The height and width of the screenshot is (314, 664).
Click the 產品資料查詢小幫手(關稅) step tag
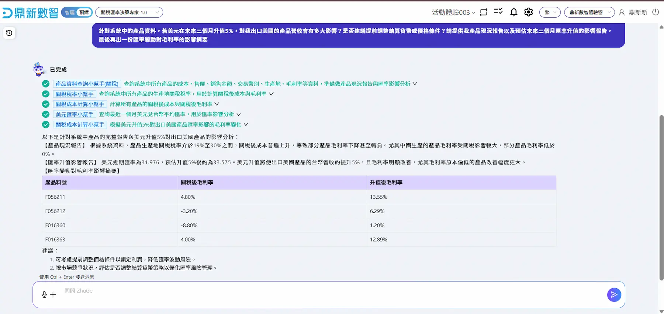tap(87, 84)
